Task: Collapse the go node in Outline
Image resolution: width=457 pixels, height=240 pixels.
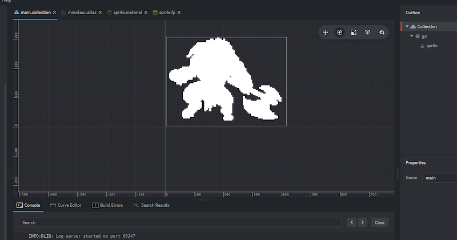Action: [x=412, y=36]
